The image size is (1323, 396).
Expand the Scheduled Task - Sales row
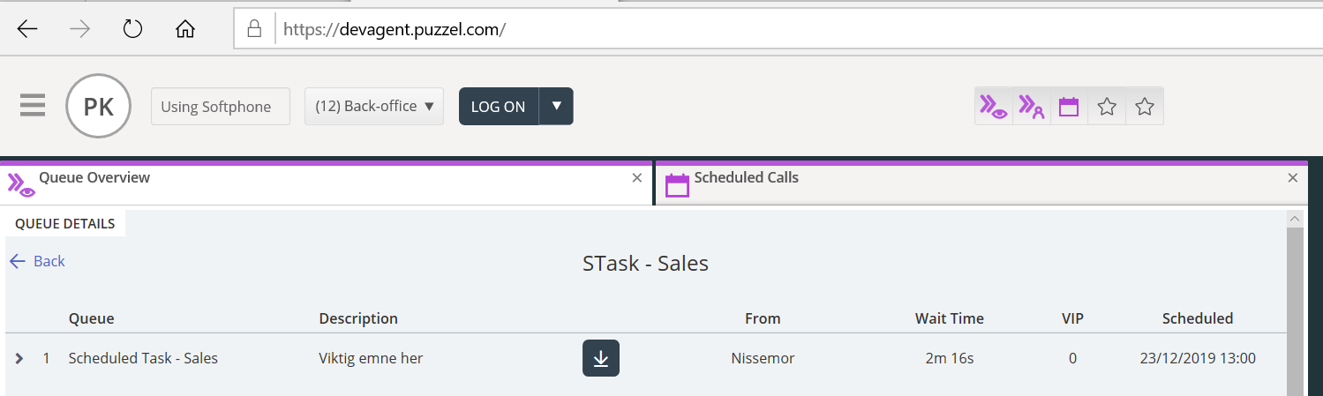coord(19,358)
